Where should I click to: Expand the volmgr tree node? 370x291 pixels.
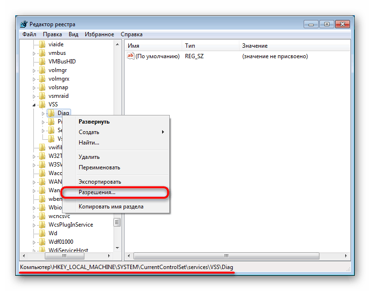(34, 71)
